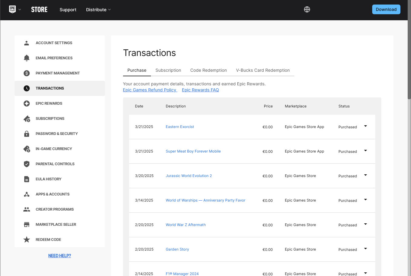Open Redeem Code label in sidebar
411x276 pixels.
(48, 240)
